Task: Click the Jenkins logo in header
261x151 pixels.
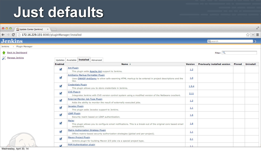Action: point(12,41)
